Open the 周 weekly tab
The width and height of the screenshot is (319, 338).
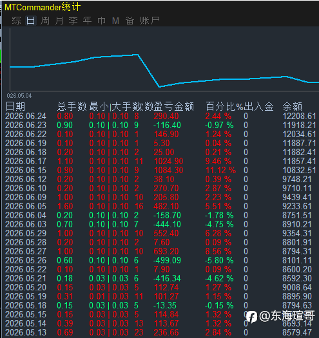(44, 21)
